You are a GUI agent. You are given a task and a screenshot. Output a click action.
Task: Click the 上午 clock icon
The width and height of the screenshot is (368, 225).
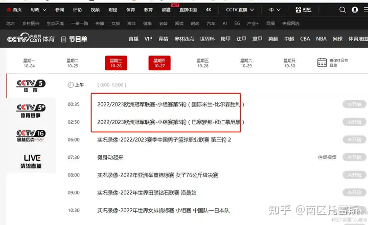click(71, 85)
